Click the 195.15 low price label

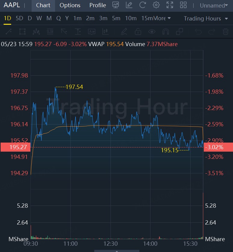(x=169, y=150)
